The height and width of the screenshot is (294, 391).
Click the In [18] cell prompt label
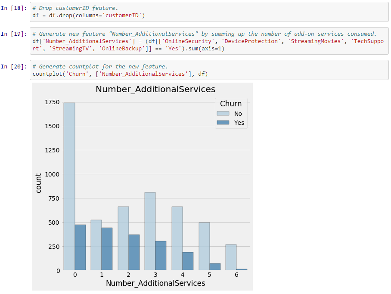[14, 8]
